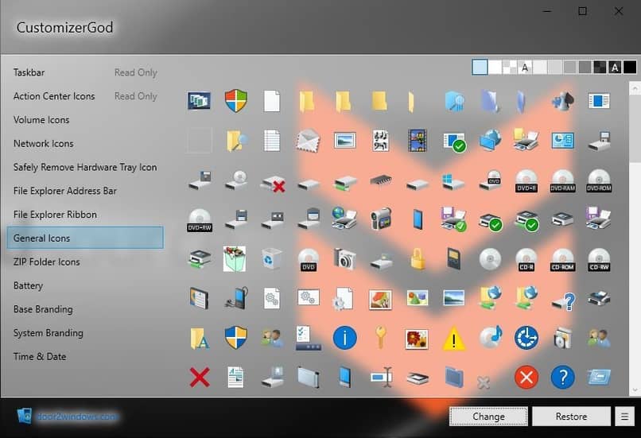Image resolution: width=641 pixels, height=438 pixels.
Task: Select the Windows security shield icon
Action: tap(235, 101)
